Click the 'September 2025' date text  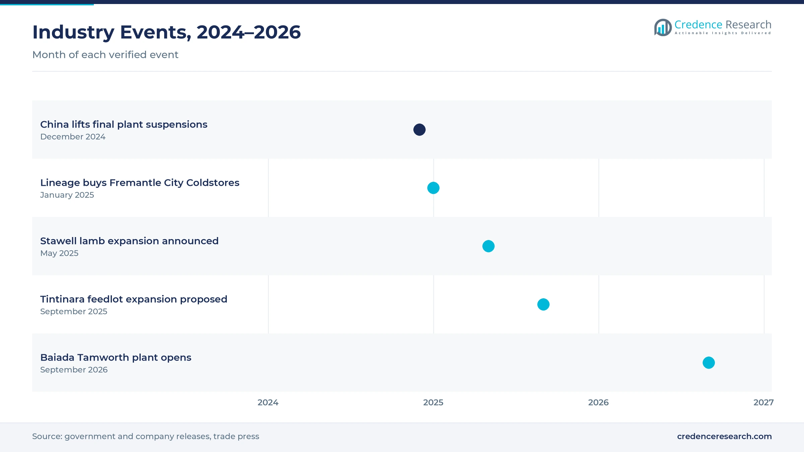pyautogui.click(x=74, y=311)
